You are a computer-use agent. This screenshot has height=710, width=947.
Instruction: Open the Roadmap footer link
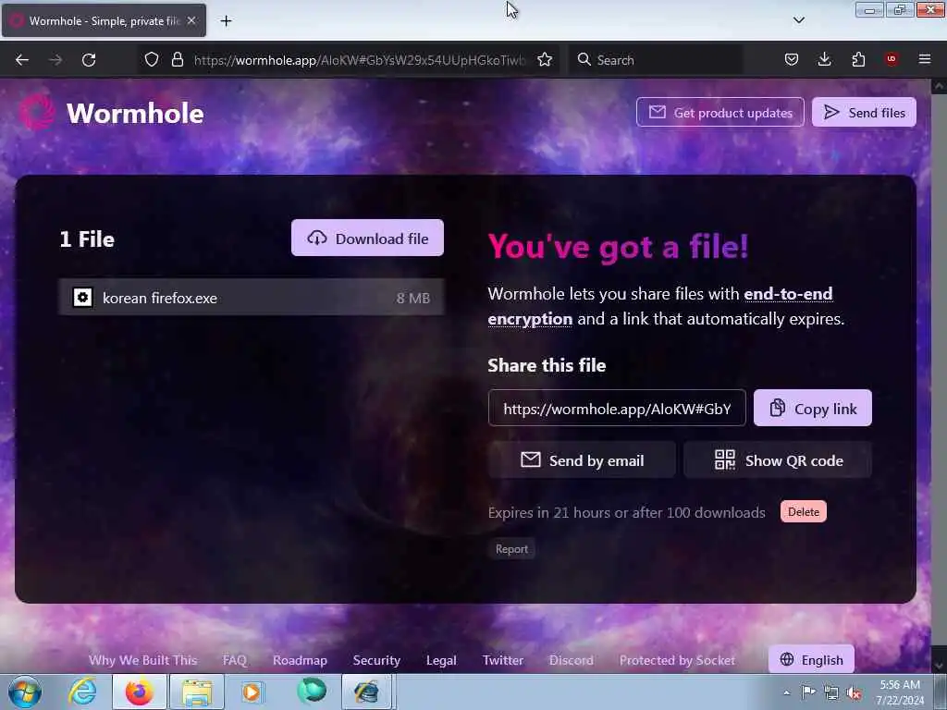tap(300, 660)
